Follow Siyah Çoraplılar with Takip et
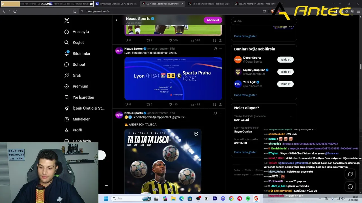Viewport: 362px width, 203px height. click(x=285, y=72)
